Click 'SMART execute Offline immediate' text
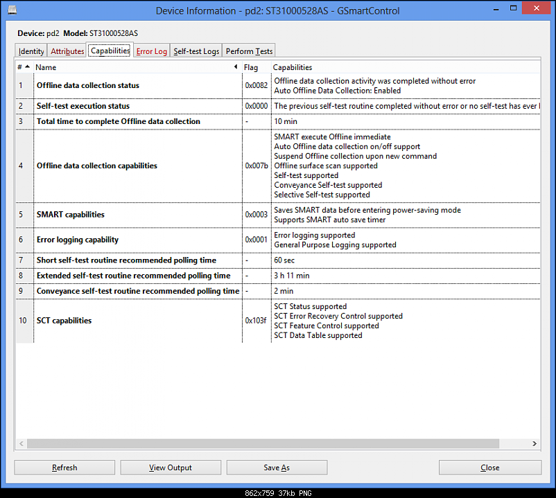The width and height of the screenshot is (556, 498). coord(332,137)
